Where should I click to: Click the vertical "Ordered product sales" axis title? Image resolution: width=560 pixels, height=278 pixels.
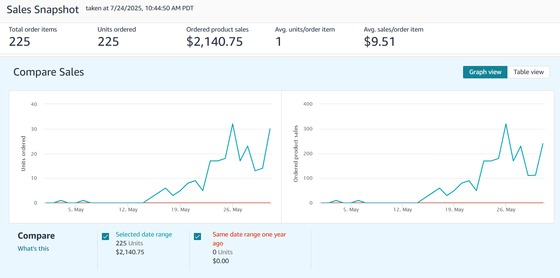[x=295, y=154]
